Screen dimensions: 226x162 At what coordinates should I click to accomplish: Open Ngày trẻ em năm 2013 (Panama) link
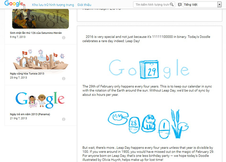[30, 114]
